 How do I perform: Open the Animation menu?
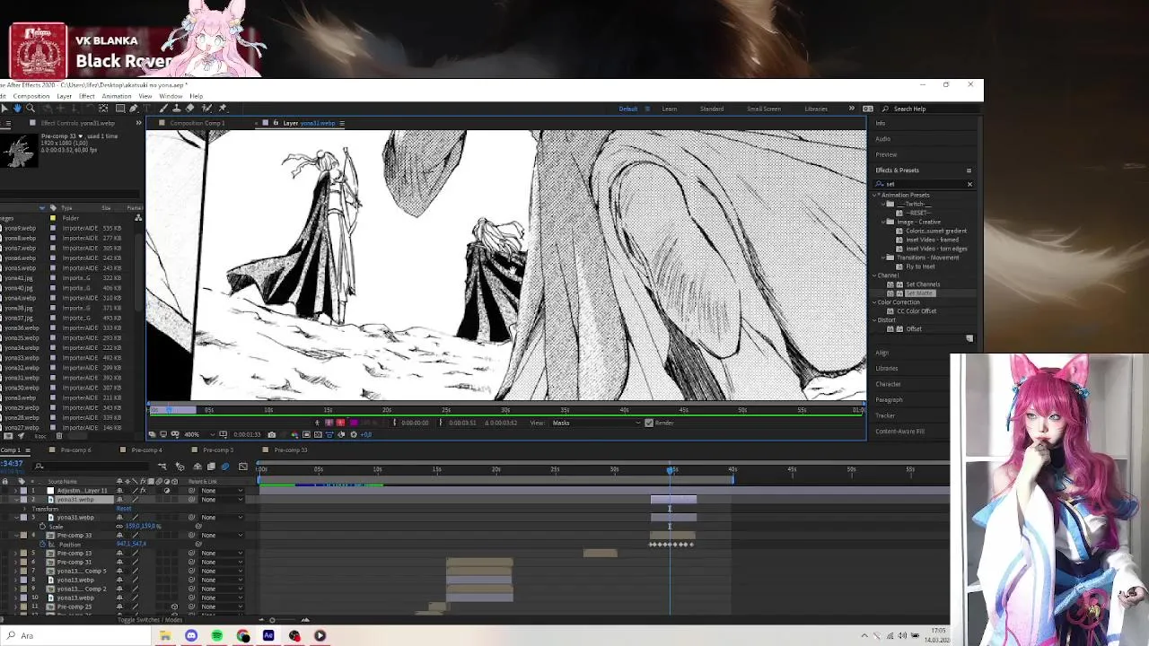(x=117, y=96)
